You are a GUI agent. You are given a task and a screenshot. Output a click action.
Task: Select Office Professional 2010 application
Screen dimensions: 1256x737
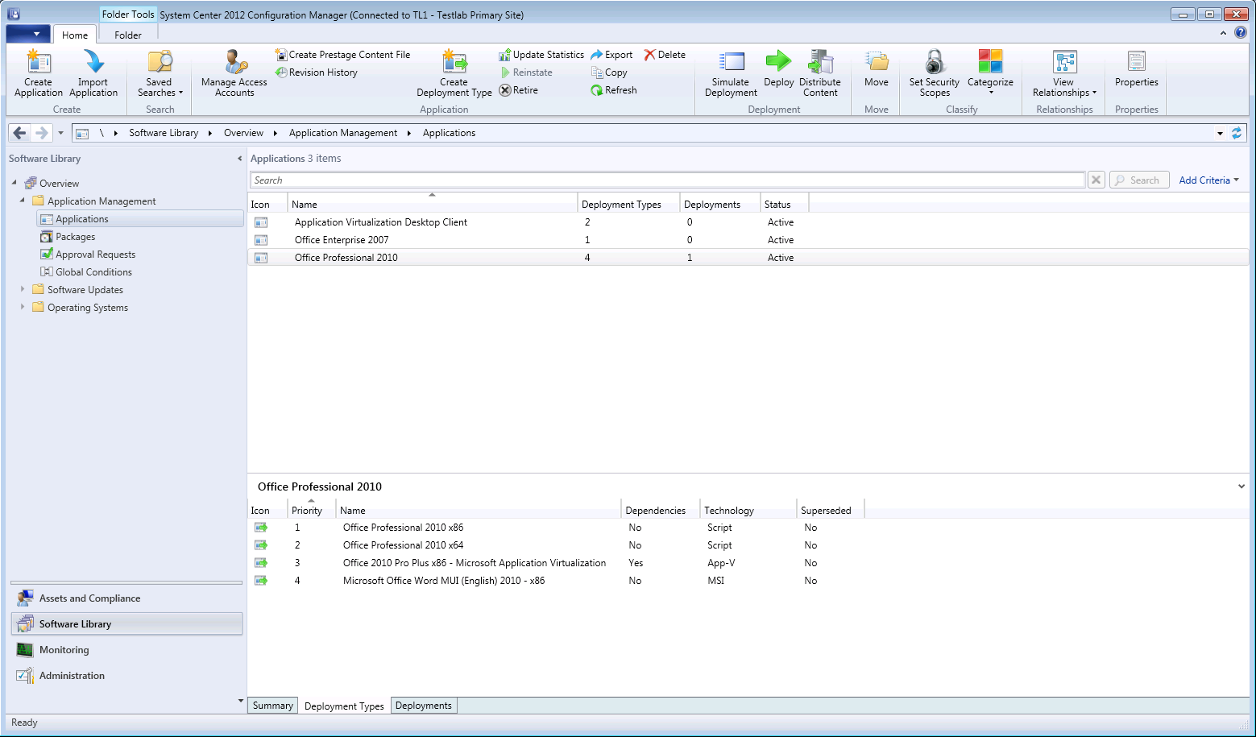pyautogui.click(x=748, y=258)
